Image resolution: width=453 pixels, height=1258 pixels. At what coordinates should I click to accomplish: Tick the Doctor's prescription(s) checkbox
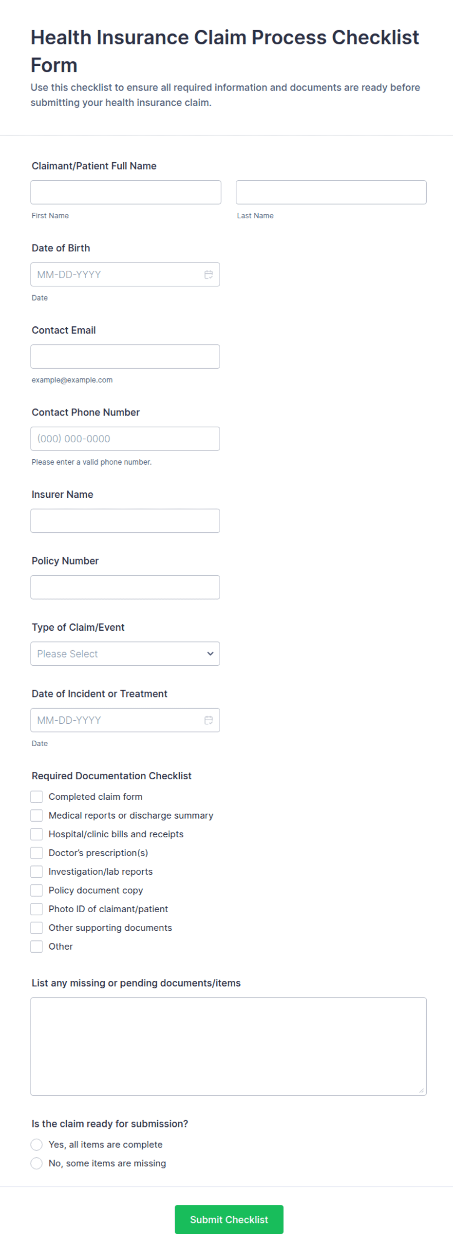37,853
